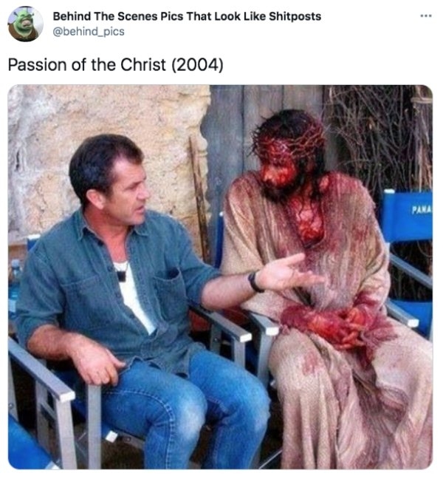Click the 'PANA' text on the blue chair
This screenshot has width=443, height=479.
click(422, 210)
